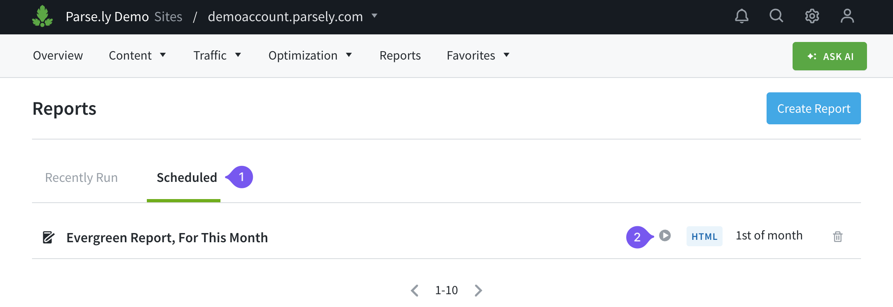Screen dimensions: 893x307
Task: Select the Scheduled tab
Action: pyautogui.click(x=187, y=177)
